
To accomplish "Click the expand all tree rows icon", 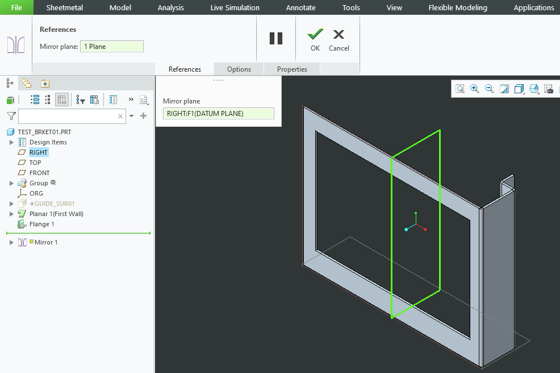I will pyautogui.click(x=35, y=100).
